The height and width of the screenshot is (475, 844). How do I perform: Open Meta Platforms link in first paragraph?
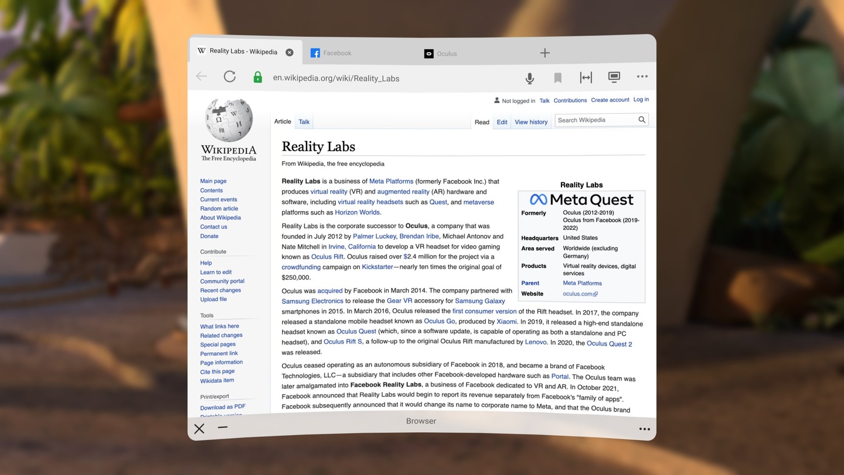(x=392, y=181)
